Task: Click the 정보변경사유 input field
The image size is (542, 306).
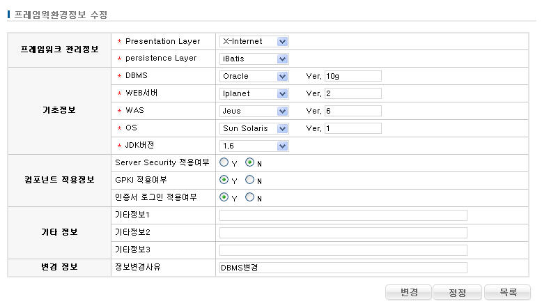Action: pos(343,268)
